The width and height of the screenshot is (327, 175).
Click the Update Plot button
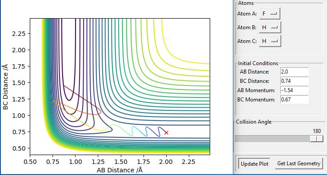tap(255, 164)
